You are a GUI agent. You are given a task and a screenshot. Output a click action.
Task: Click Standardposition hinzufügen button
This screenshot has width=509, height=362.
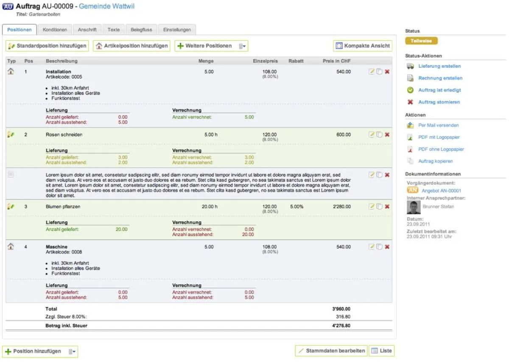click(x=48, y=46)
